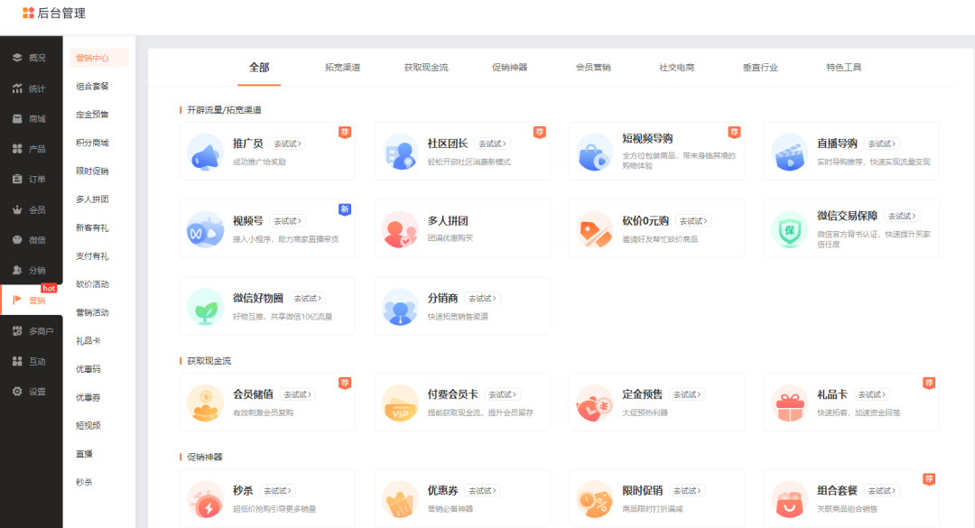Open 砍价活动 in the submenu
This screenshot has height=528, width=975.
92,284
